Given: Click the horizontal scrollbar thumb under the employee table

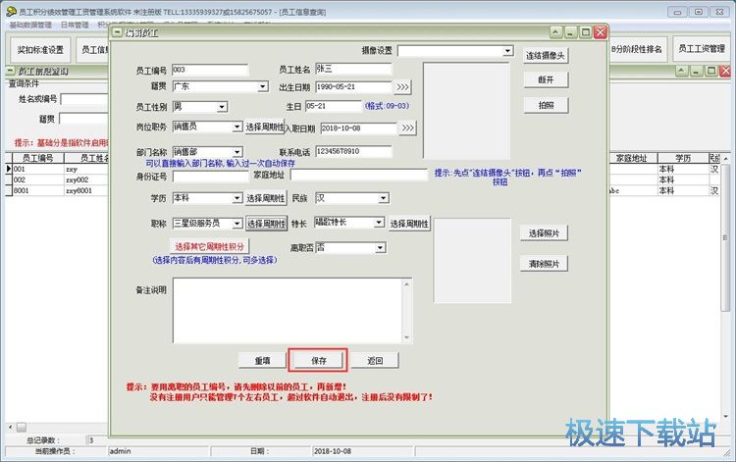Looking at the screenshot, I should pyautogui.click(x=22, y=428).
